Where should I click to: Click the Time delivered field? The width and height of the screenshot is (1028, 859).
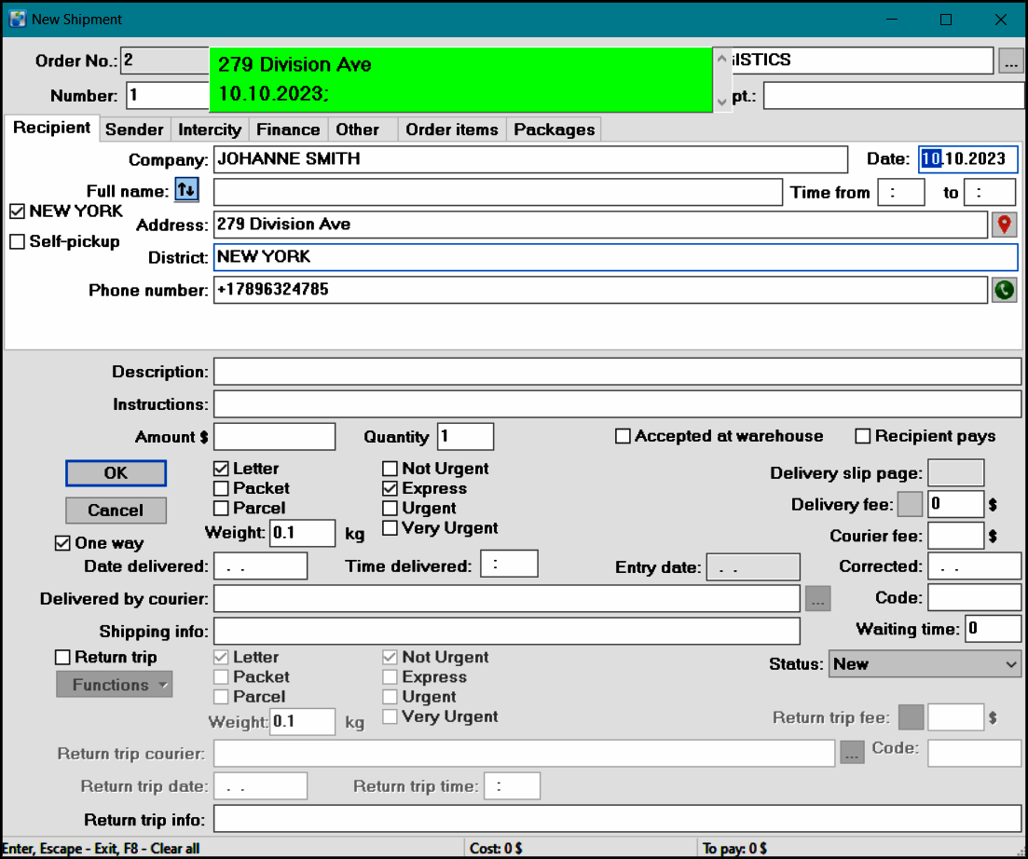click(509, 565)
